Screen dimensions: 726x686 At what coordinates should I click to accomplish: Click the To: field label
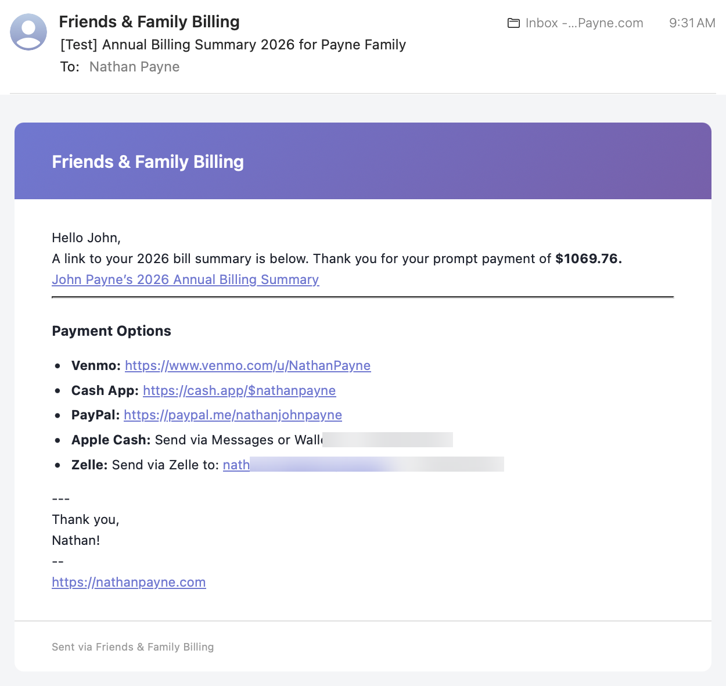coord(70,67)
